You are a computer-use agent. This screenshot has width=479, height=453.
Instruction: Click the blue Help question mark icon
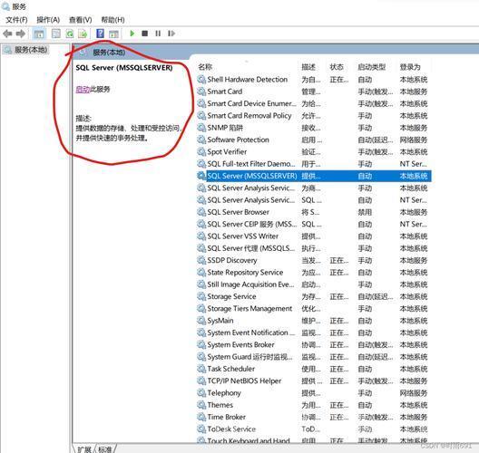[100, 34]
